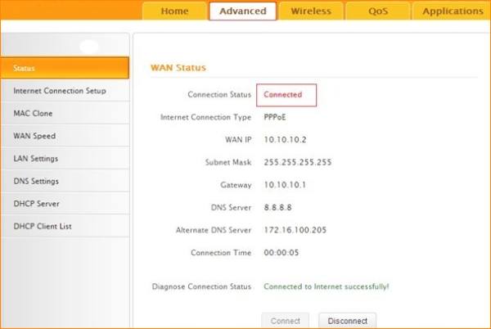This screenshot has height=329, width=491.
Task: Click the red Connected status text
Action: pos(283,95)
